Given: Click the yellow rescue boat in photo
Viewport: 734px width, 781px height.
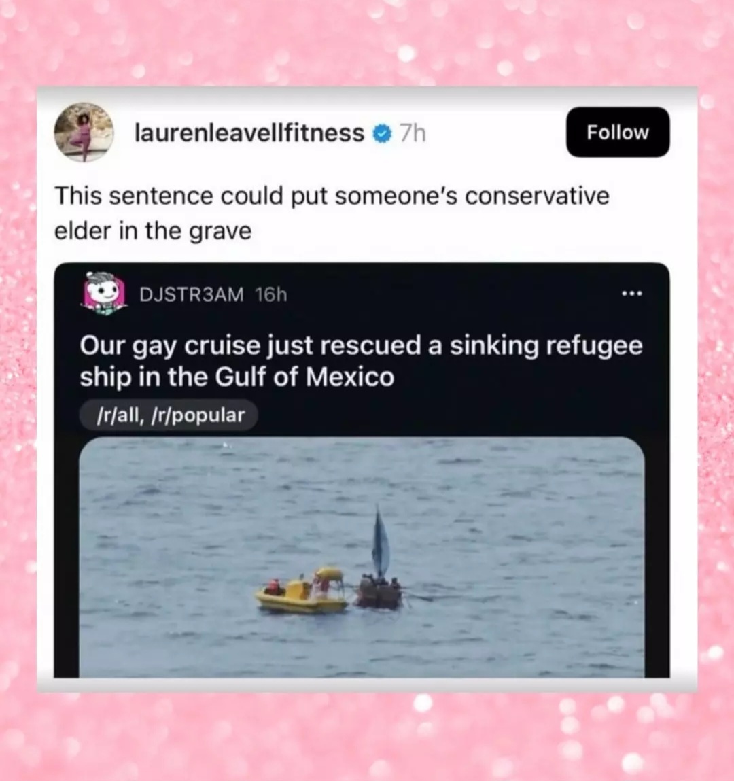Looking at the screenshot, I should [x=302, y=591].
